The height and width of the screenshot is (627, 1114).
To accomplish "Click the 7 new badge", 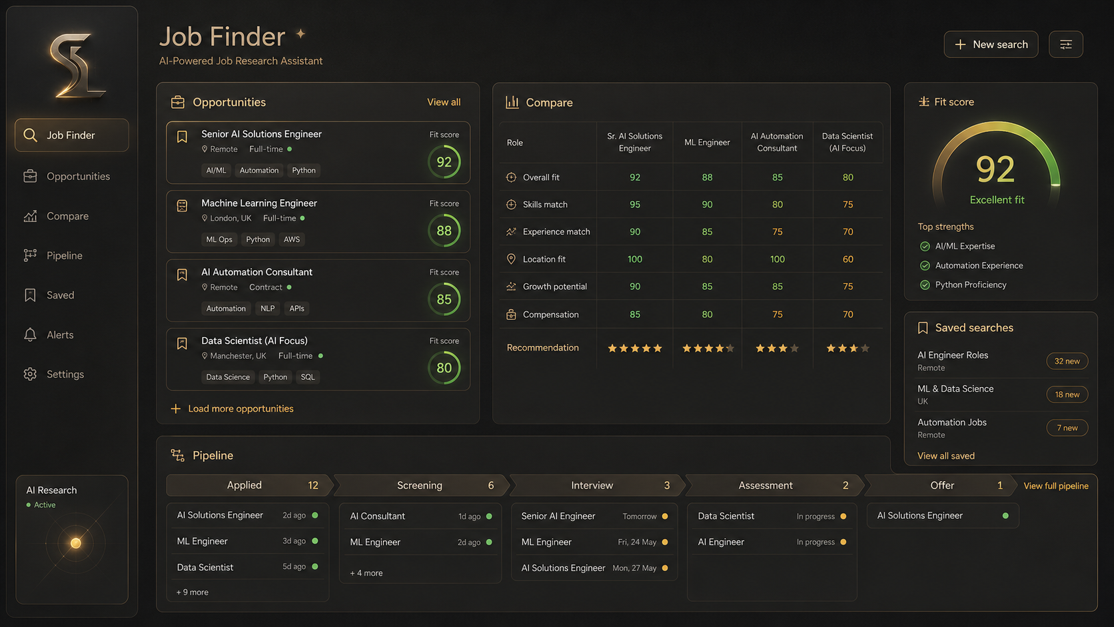I will point(1067,428).
